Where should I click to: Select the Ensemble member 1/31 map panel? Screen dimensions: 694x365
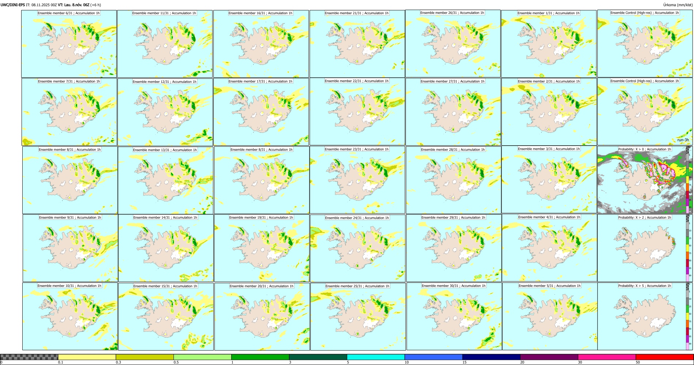[x=549, y=44]
